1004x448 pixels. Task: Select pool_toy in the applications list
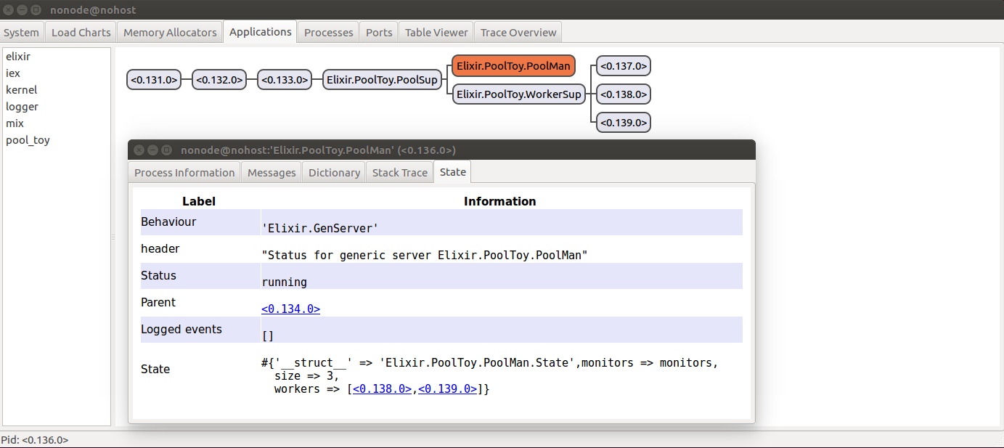pyautogui.click(x=28, y=140)
